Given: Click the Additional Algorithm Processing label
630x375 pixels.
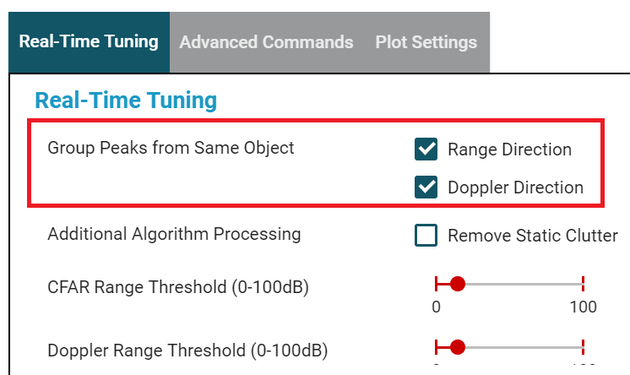Looking at the screenshot, I should [x=174, y=234].
